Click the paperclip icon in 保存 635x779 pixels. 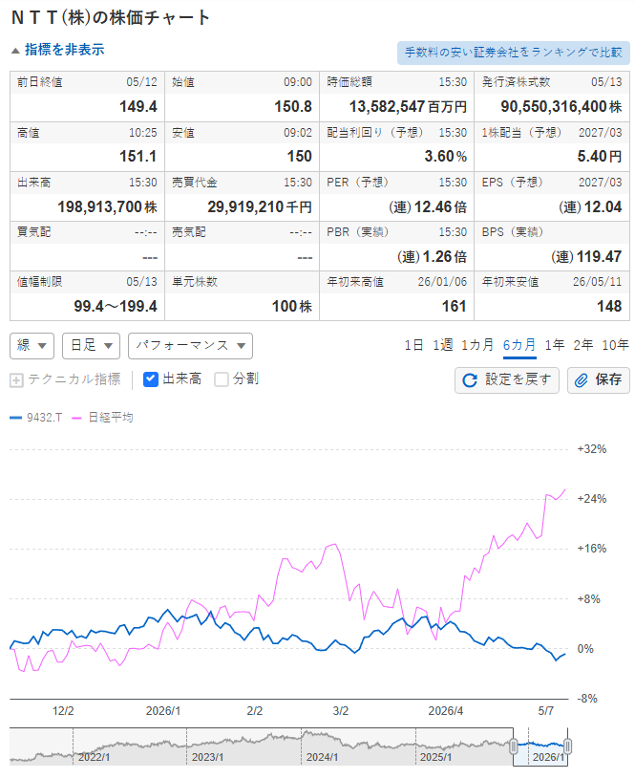click(581, 380)
